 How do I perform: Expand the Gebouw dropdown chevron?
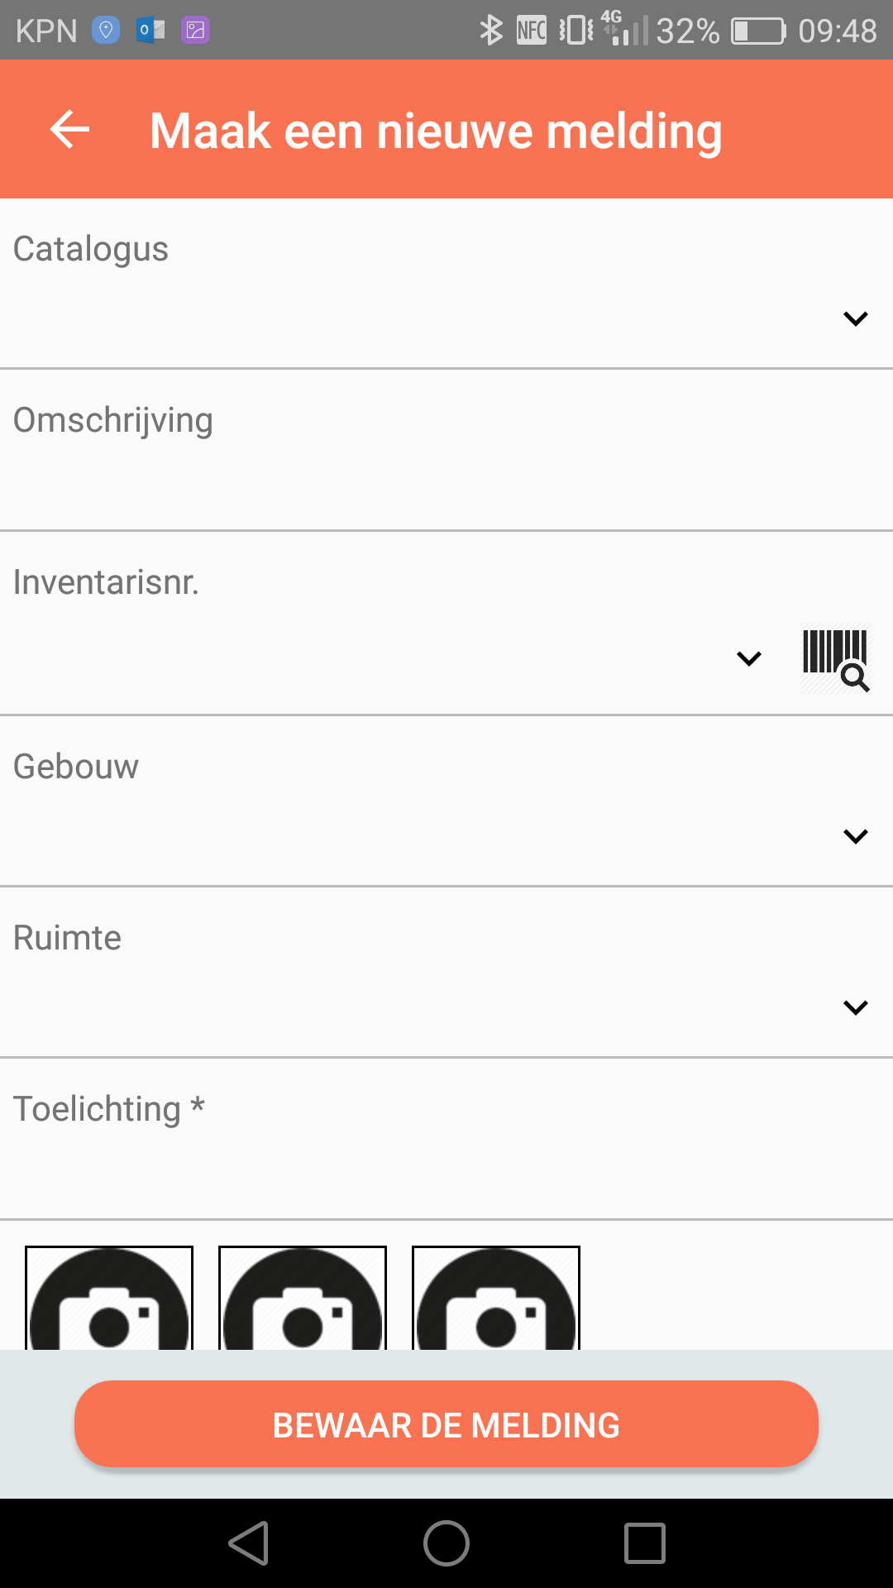pyautogui.click(x=855, y=836)
